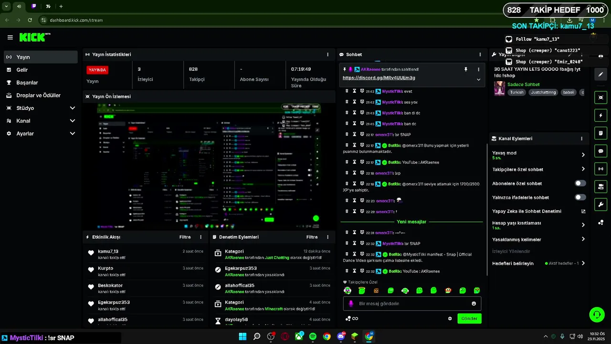The height and width of the screenshot is (344, 611).
Task: Click the channel points icon below message box
Action: coord(348,319)
